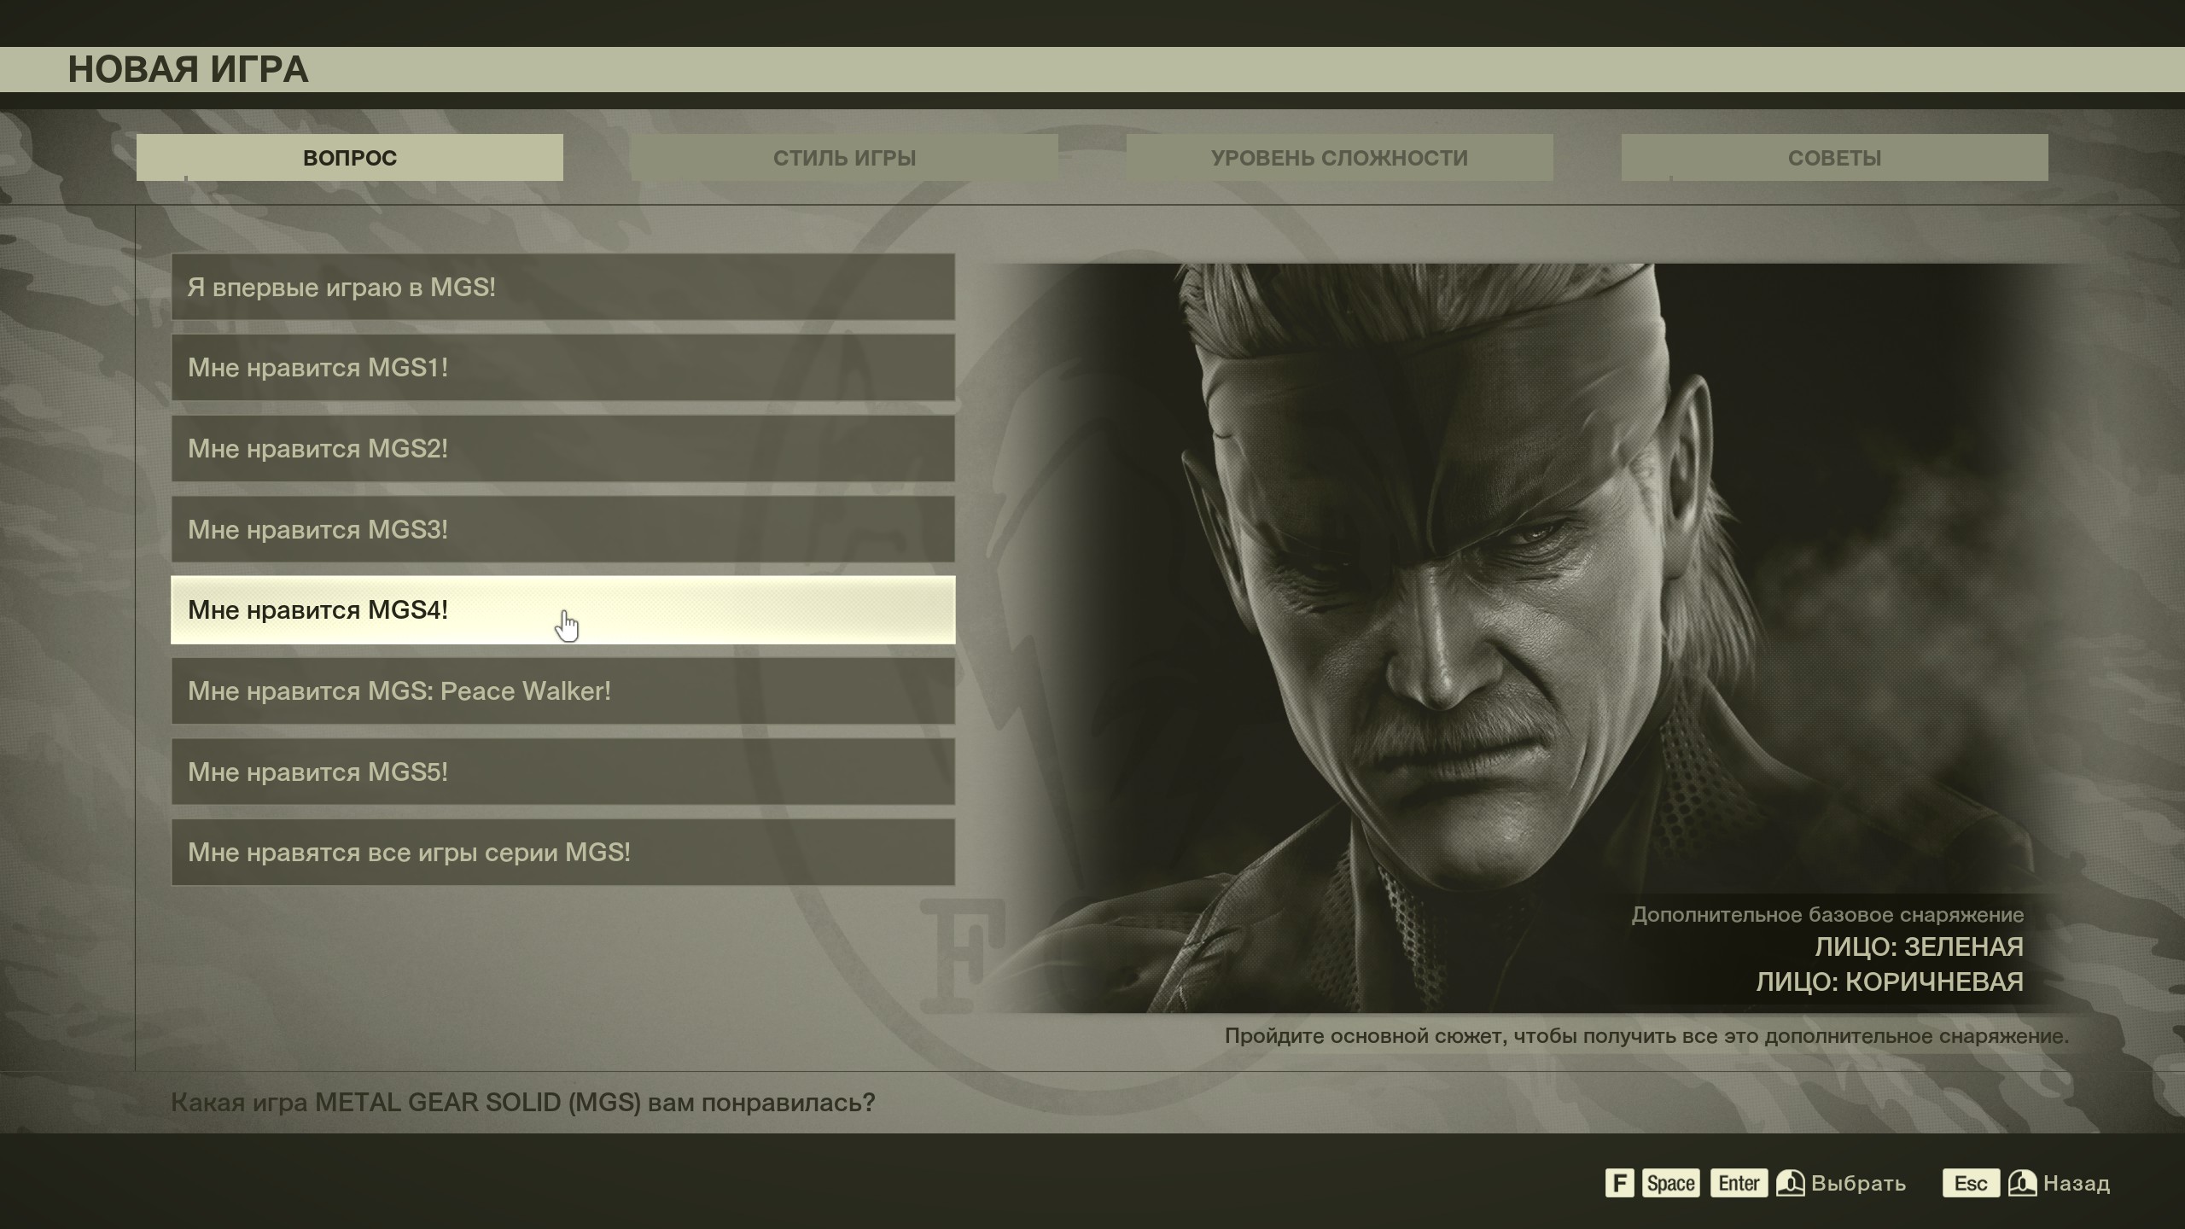Viewport: 2185px width, 1229px height.
Task: Select the ВОПРОС tab
Action: (x=350, y=157)
